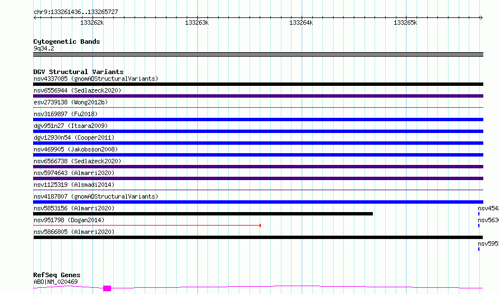Click dgv12930n54 (Cooper2011) label
The height and width of the screenshot is (294, 499).
pyautogui.click(x=74, y=137)
